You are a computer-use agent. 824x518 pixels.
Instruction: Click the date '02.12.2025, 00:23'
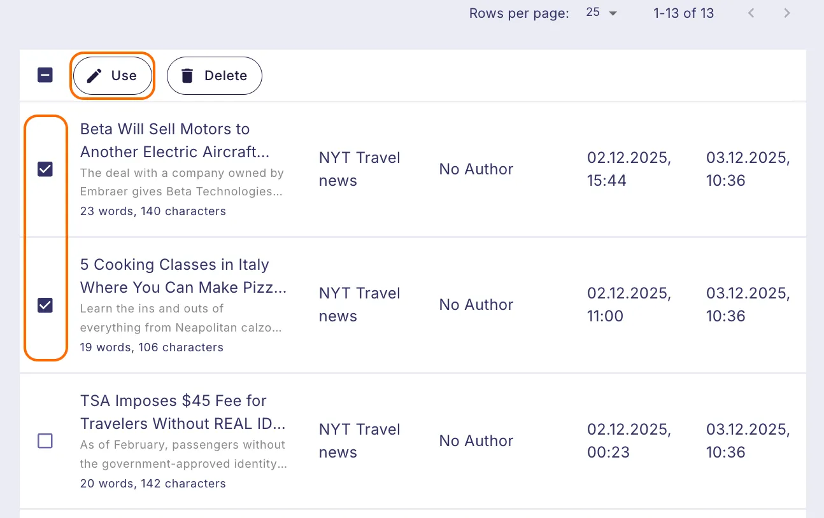pyautogui.click(x=629, y=441)
